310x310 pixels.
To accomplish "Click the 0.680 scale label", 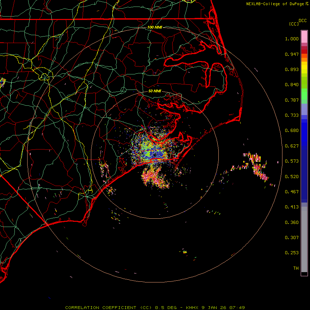I will coord(292,131).
